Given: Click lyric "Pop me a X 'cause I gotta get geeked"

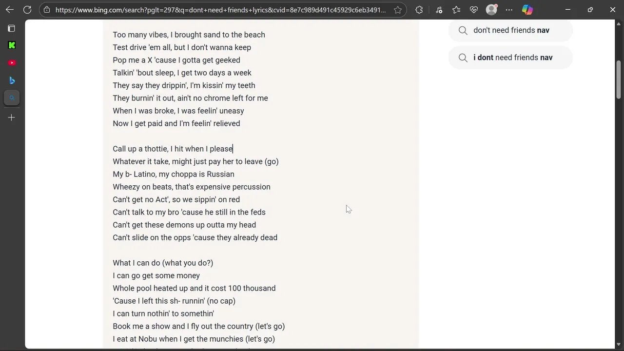Looking at the screenshot, I should point(176,60).
